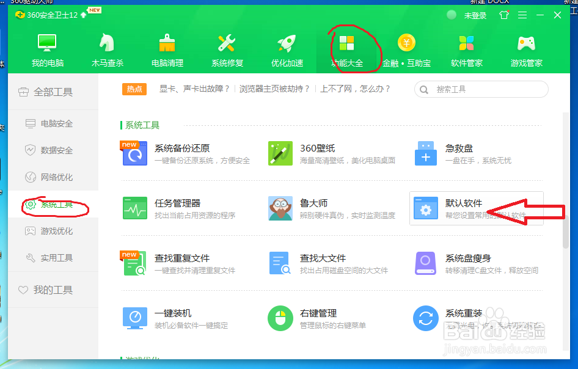Viewport: 578px width, 369px height.
Task: Click the 热点 orange tag
Action: click(x=134, y=89)
